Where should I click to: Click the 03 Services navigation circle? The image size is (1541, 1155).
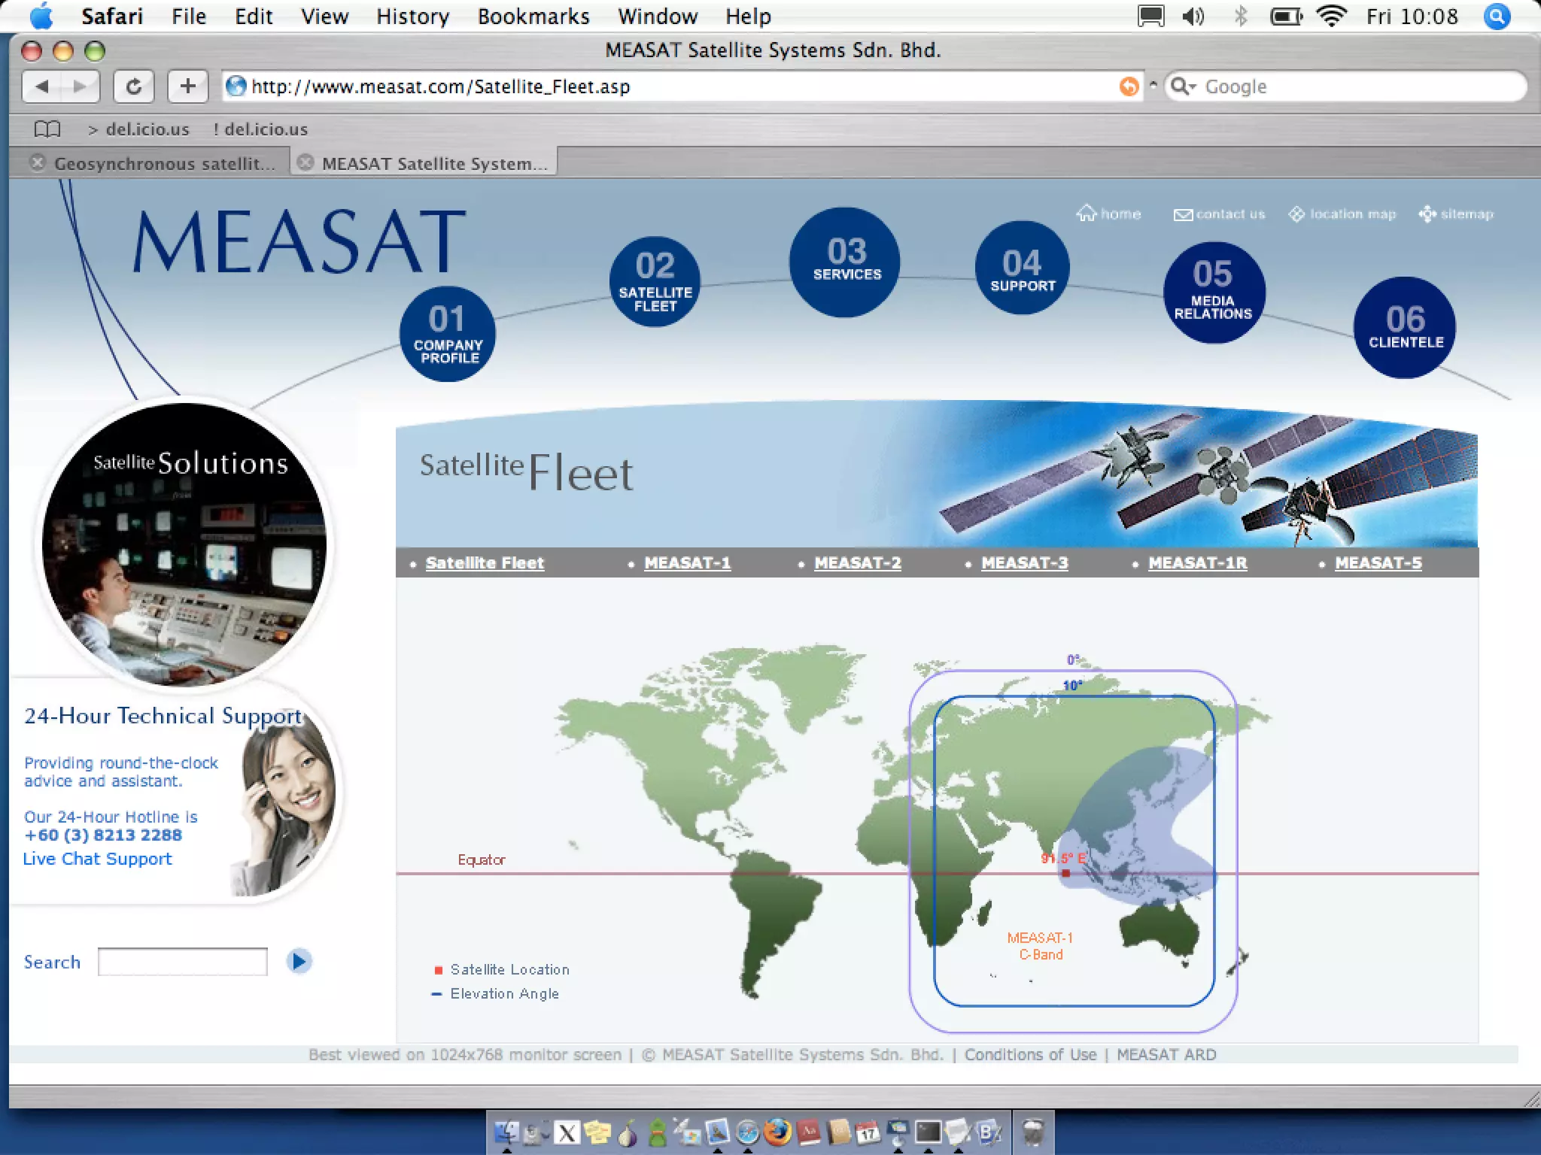(846, 262)
